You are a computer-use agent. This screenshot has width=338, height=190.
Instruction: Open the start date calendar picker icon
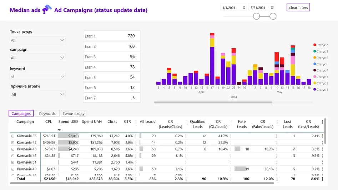tap(244, 7)
